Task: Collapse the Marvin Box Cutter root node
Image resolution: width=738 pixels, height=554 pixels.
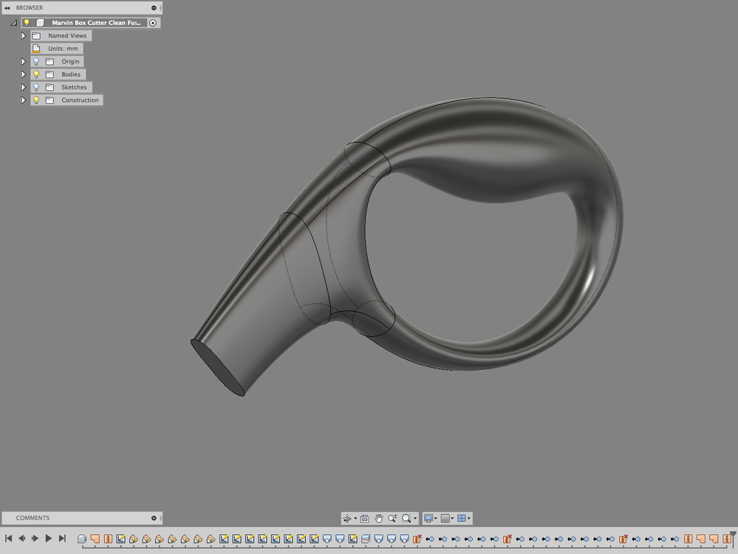Action: click(13, 23)
